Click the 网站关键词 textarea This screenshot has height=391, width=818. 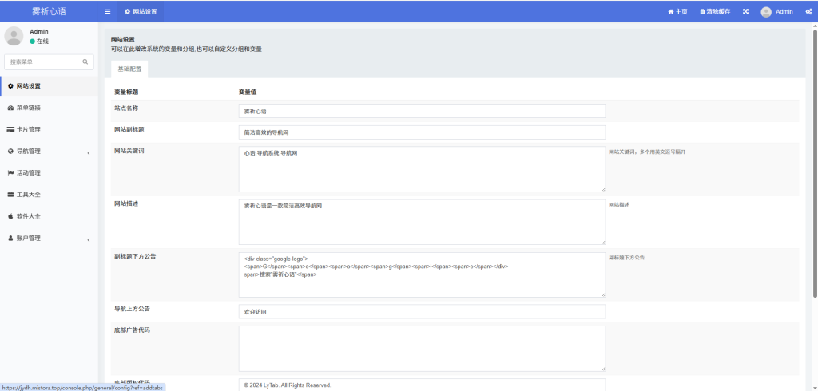click(422, 168)
